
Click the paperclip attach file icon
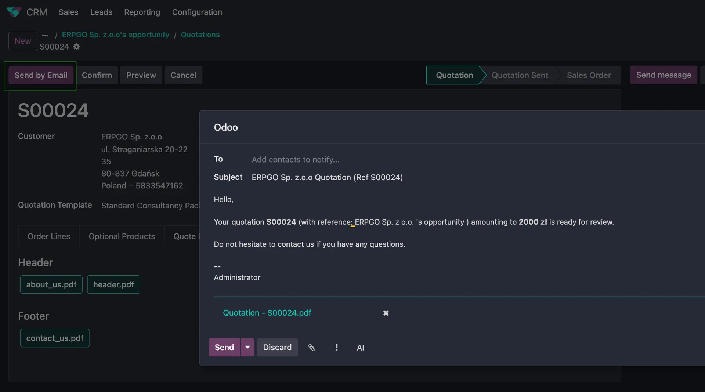[311, 348]
